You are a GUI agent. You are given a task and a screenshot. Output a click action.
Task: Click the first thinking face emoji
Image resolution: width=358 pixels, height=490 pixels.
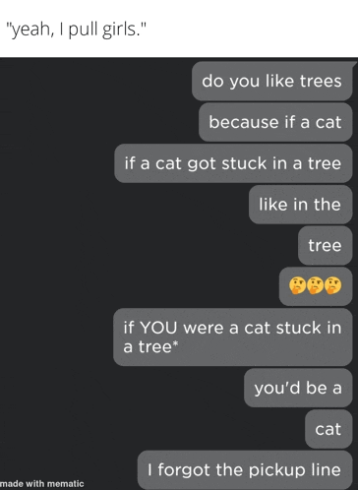[x=297, y=285]
